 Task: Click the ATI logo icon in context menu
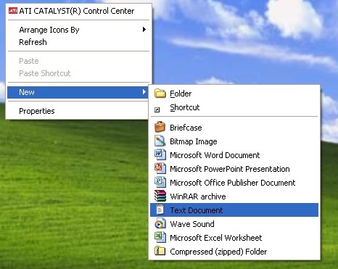coord(13,11)
